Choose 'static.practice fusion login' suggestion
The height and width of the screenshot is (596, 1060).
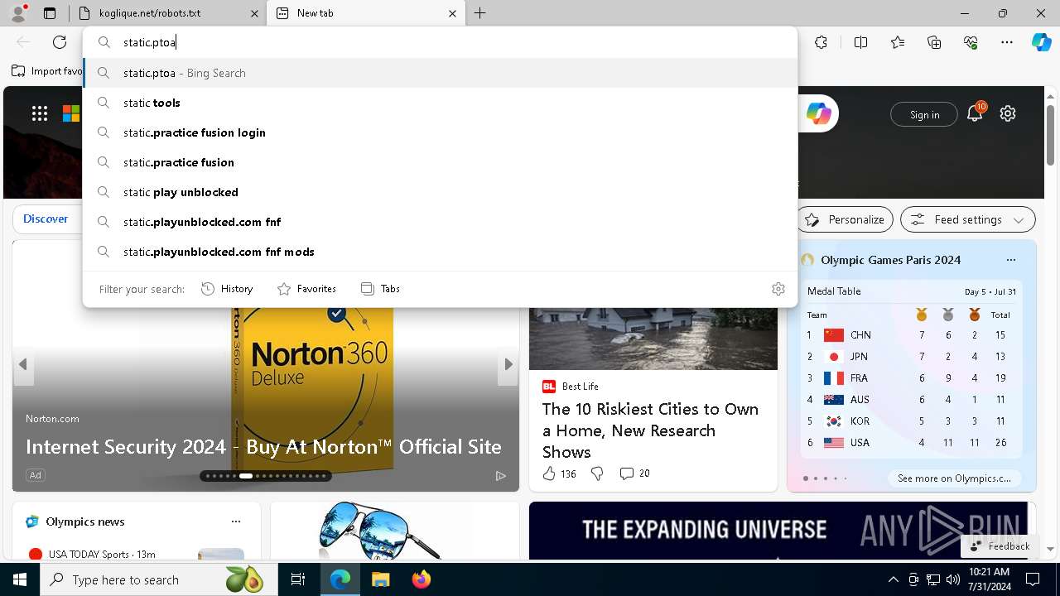[441, 132]
